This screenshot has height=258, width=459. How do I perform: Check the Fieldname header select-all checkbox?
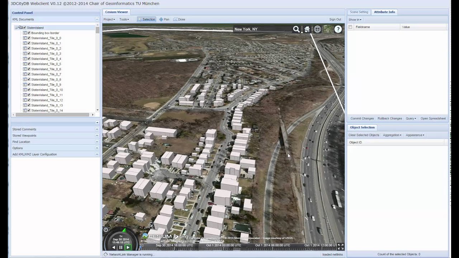(350, 27)
